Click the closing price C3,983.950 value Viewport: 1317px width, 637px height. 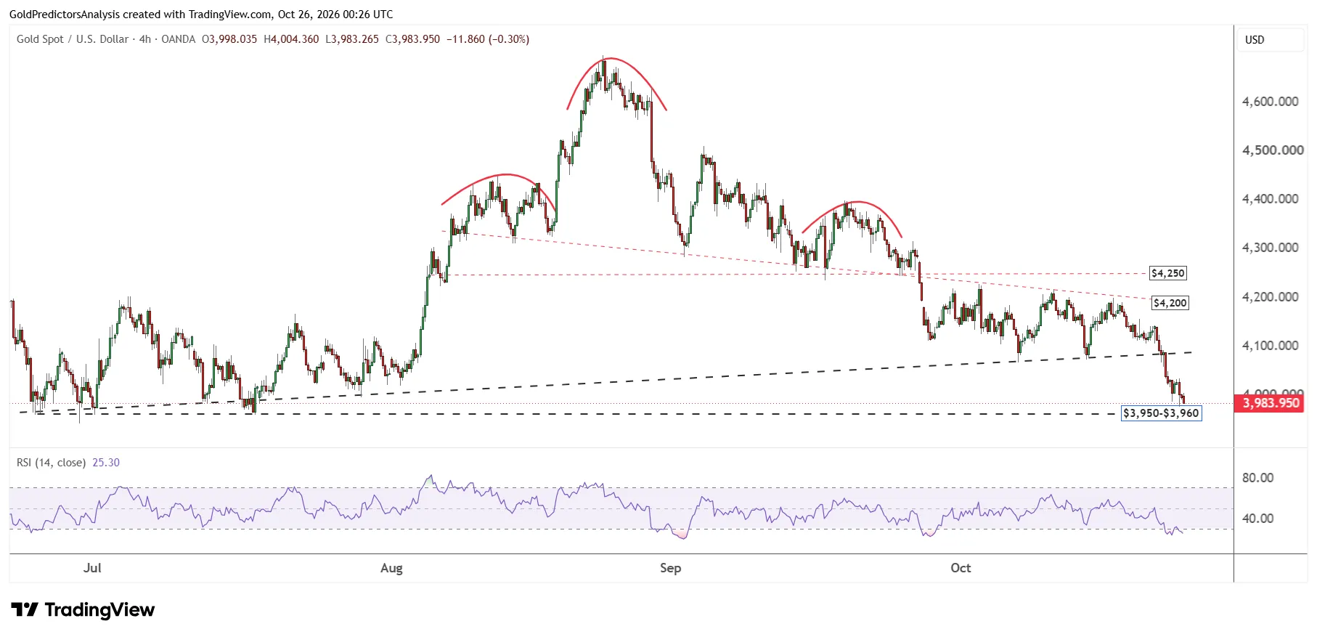pos(412,39)
